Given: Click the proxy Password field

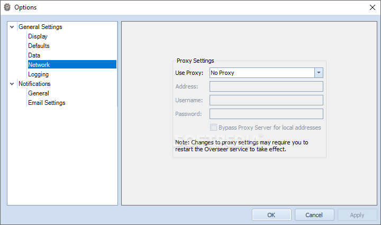Looking at the screenshot, I should click(266, 114).
